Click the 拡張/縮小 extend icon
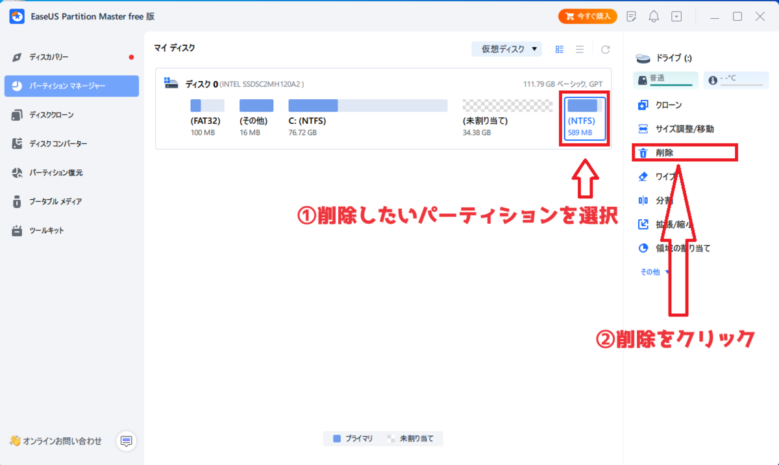This screenshot has width=779, height=465. [x=643, y=224]
